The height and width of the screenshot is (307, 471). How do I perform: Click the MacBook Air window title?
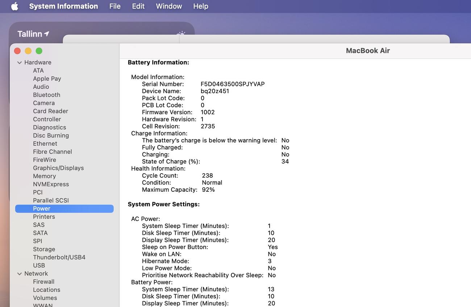click(x=368, y=51)
